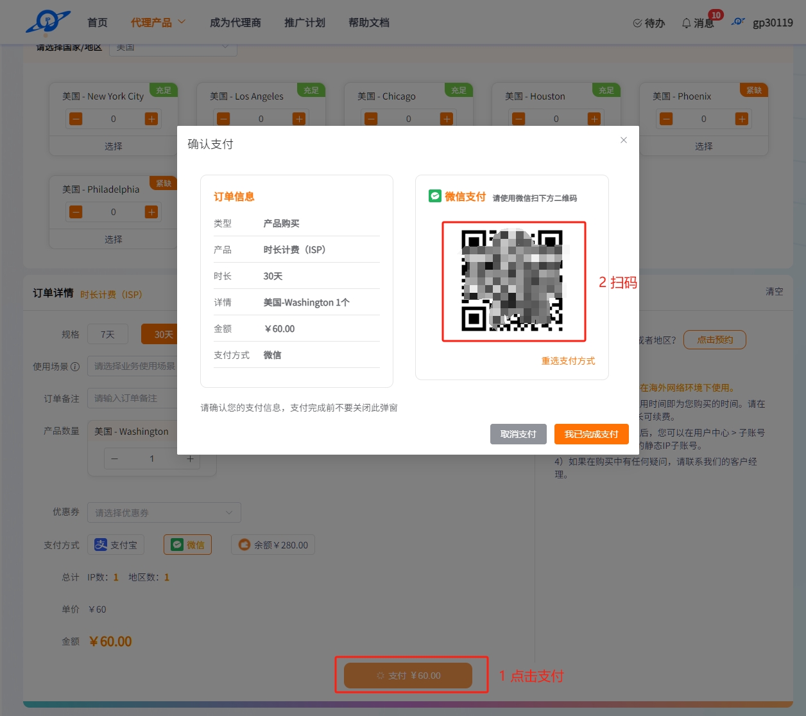Open 推广计划 in the navigation bar
Screen dimensions: 806x716
click(x=304, y=22)
